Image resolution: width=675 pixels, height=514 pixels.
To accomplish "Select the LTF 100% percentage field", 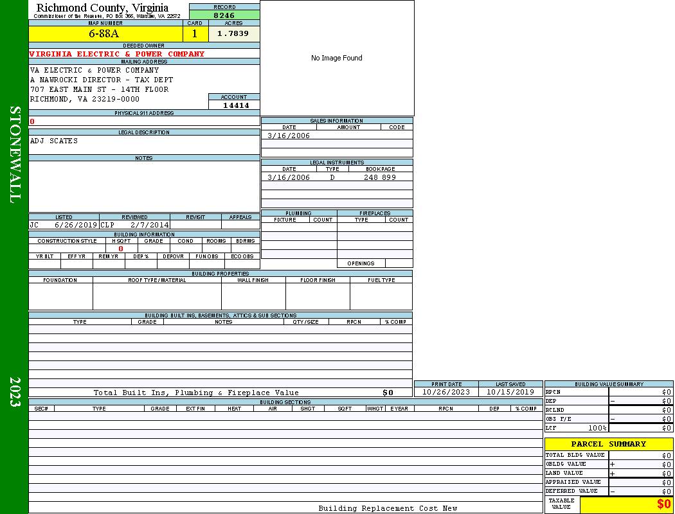I will pyautogui.click(x=597, y=428).
